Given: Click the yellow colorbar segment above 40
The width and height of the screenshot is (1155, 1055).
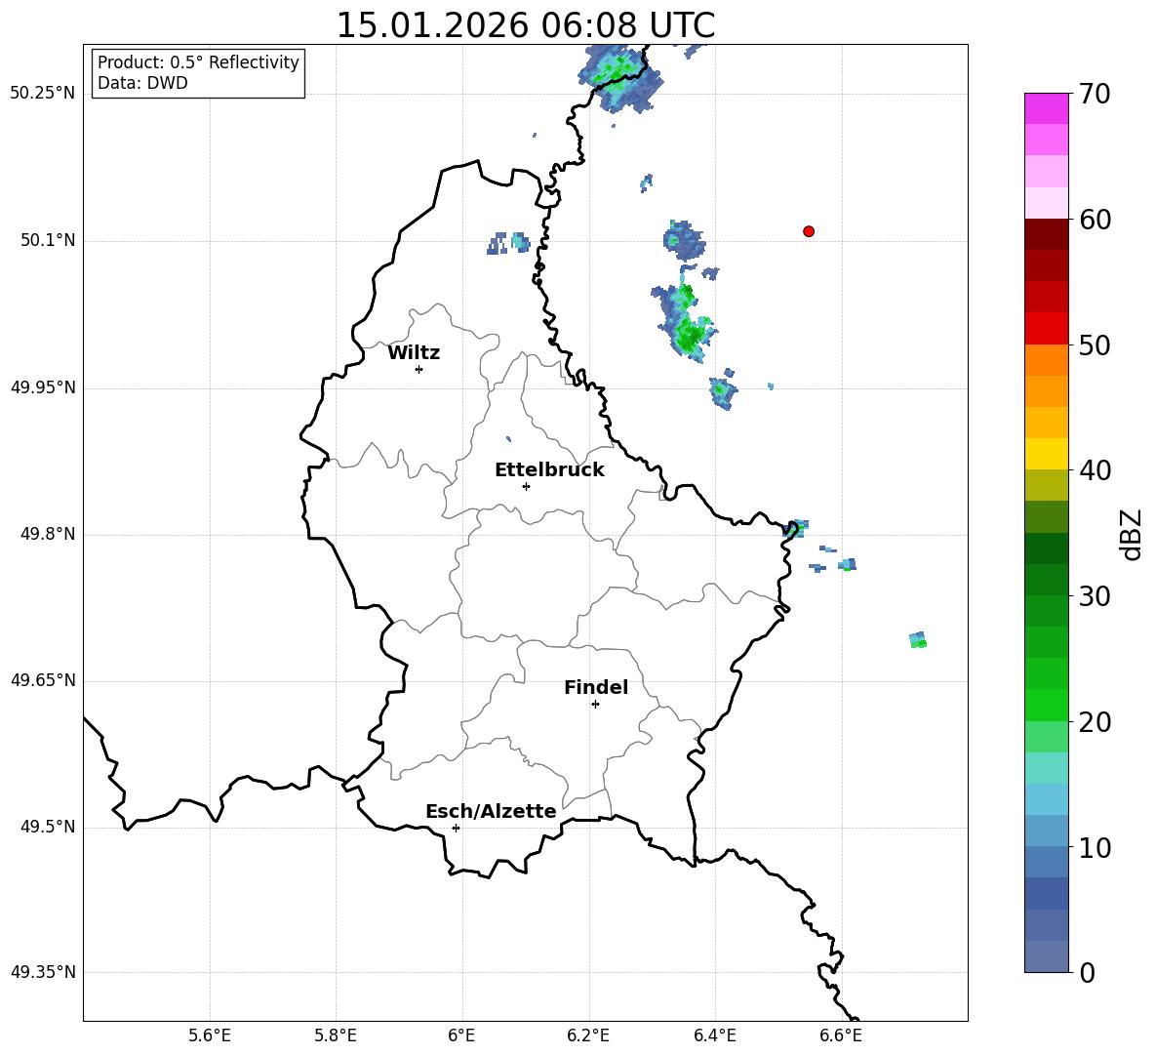Looking at the screenshot, I should [1047, 454].
